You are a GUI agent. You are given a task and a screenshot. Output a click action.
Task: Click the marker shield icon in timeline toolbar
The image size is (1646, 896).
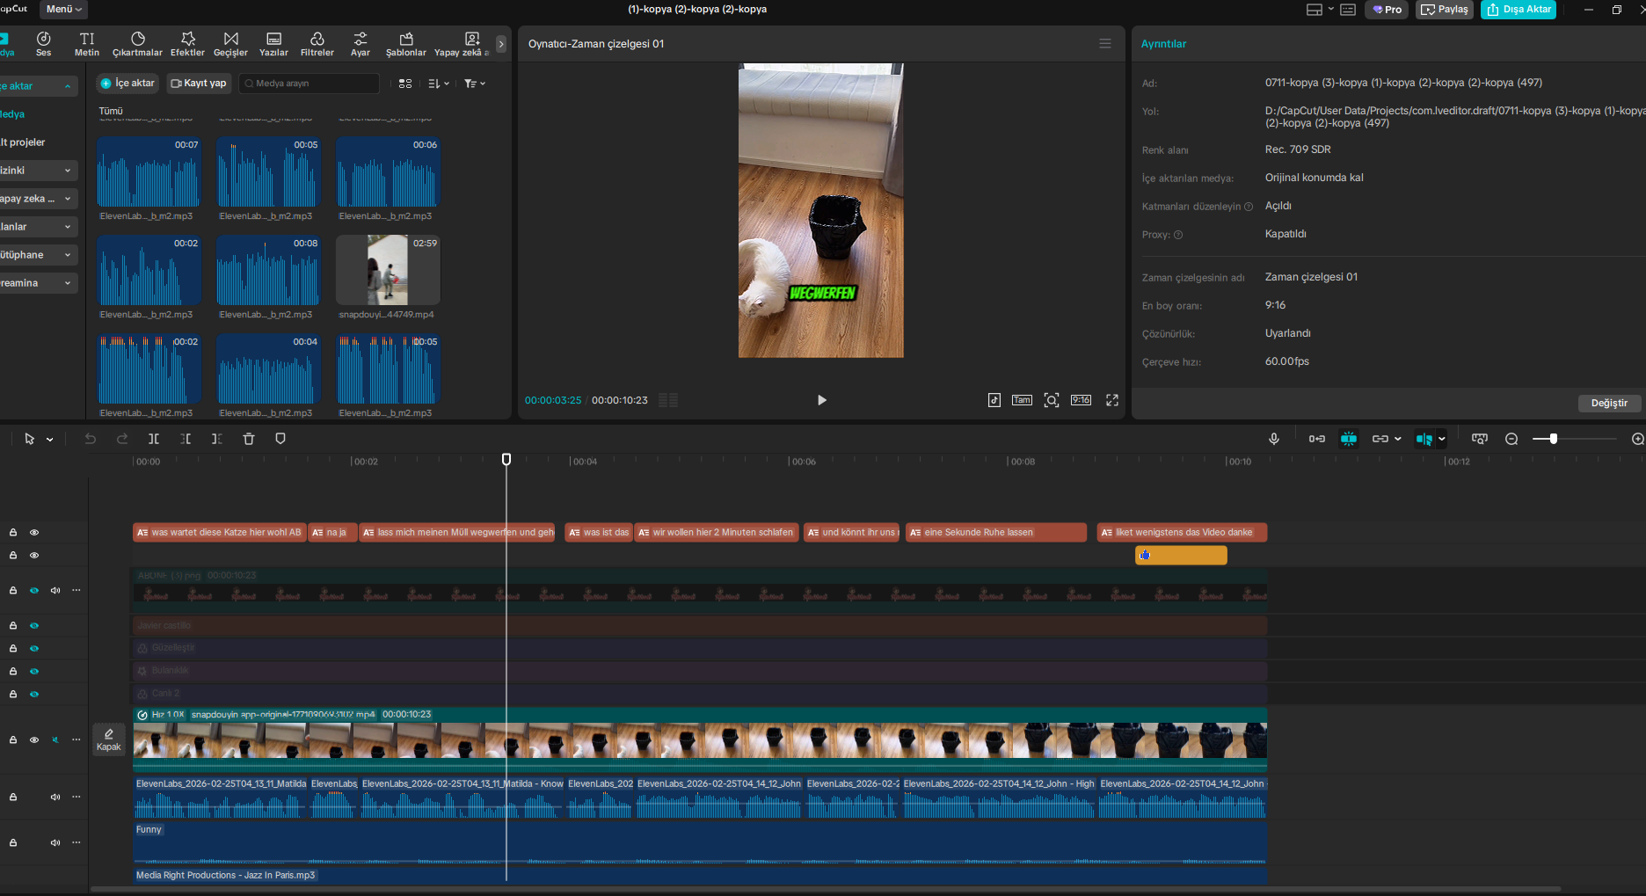280,439
